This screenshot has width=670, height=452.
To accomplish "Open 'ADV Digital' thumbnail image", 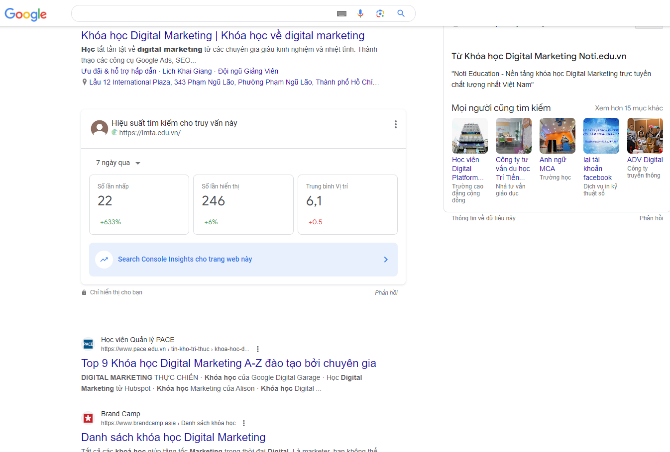I will point(645,136).
